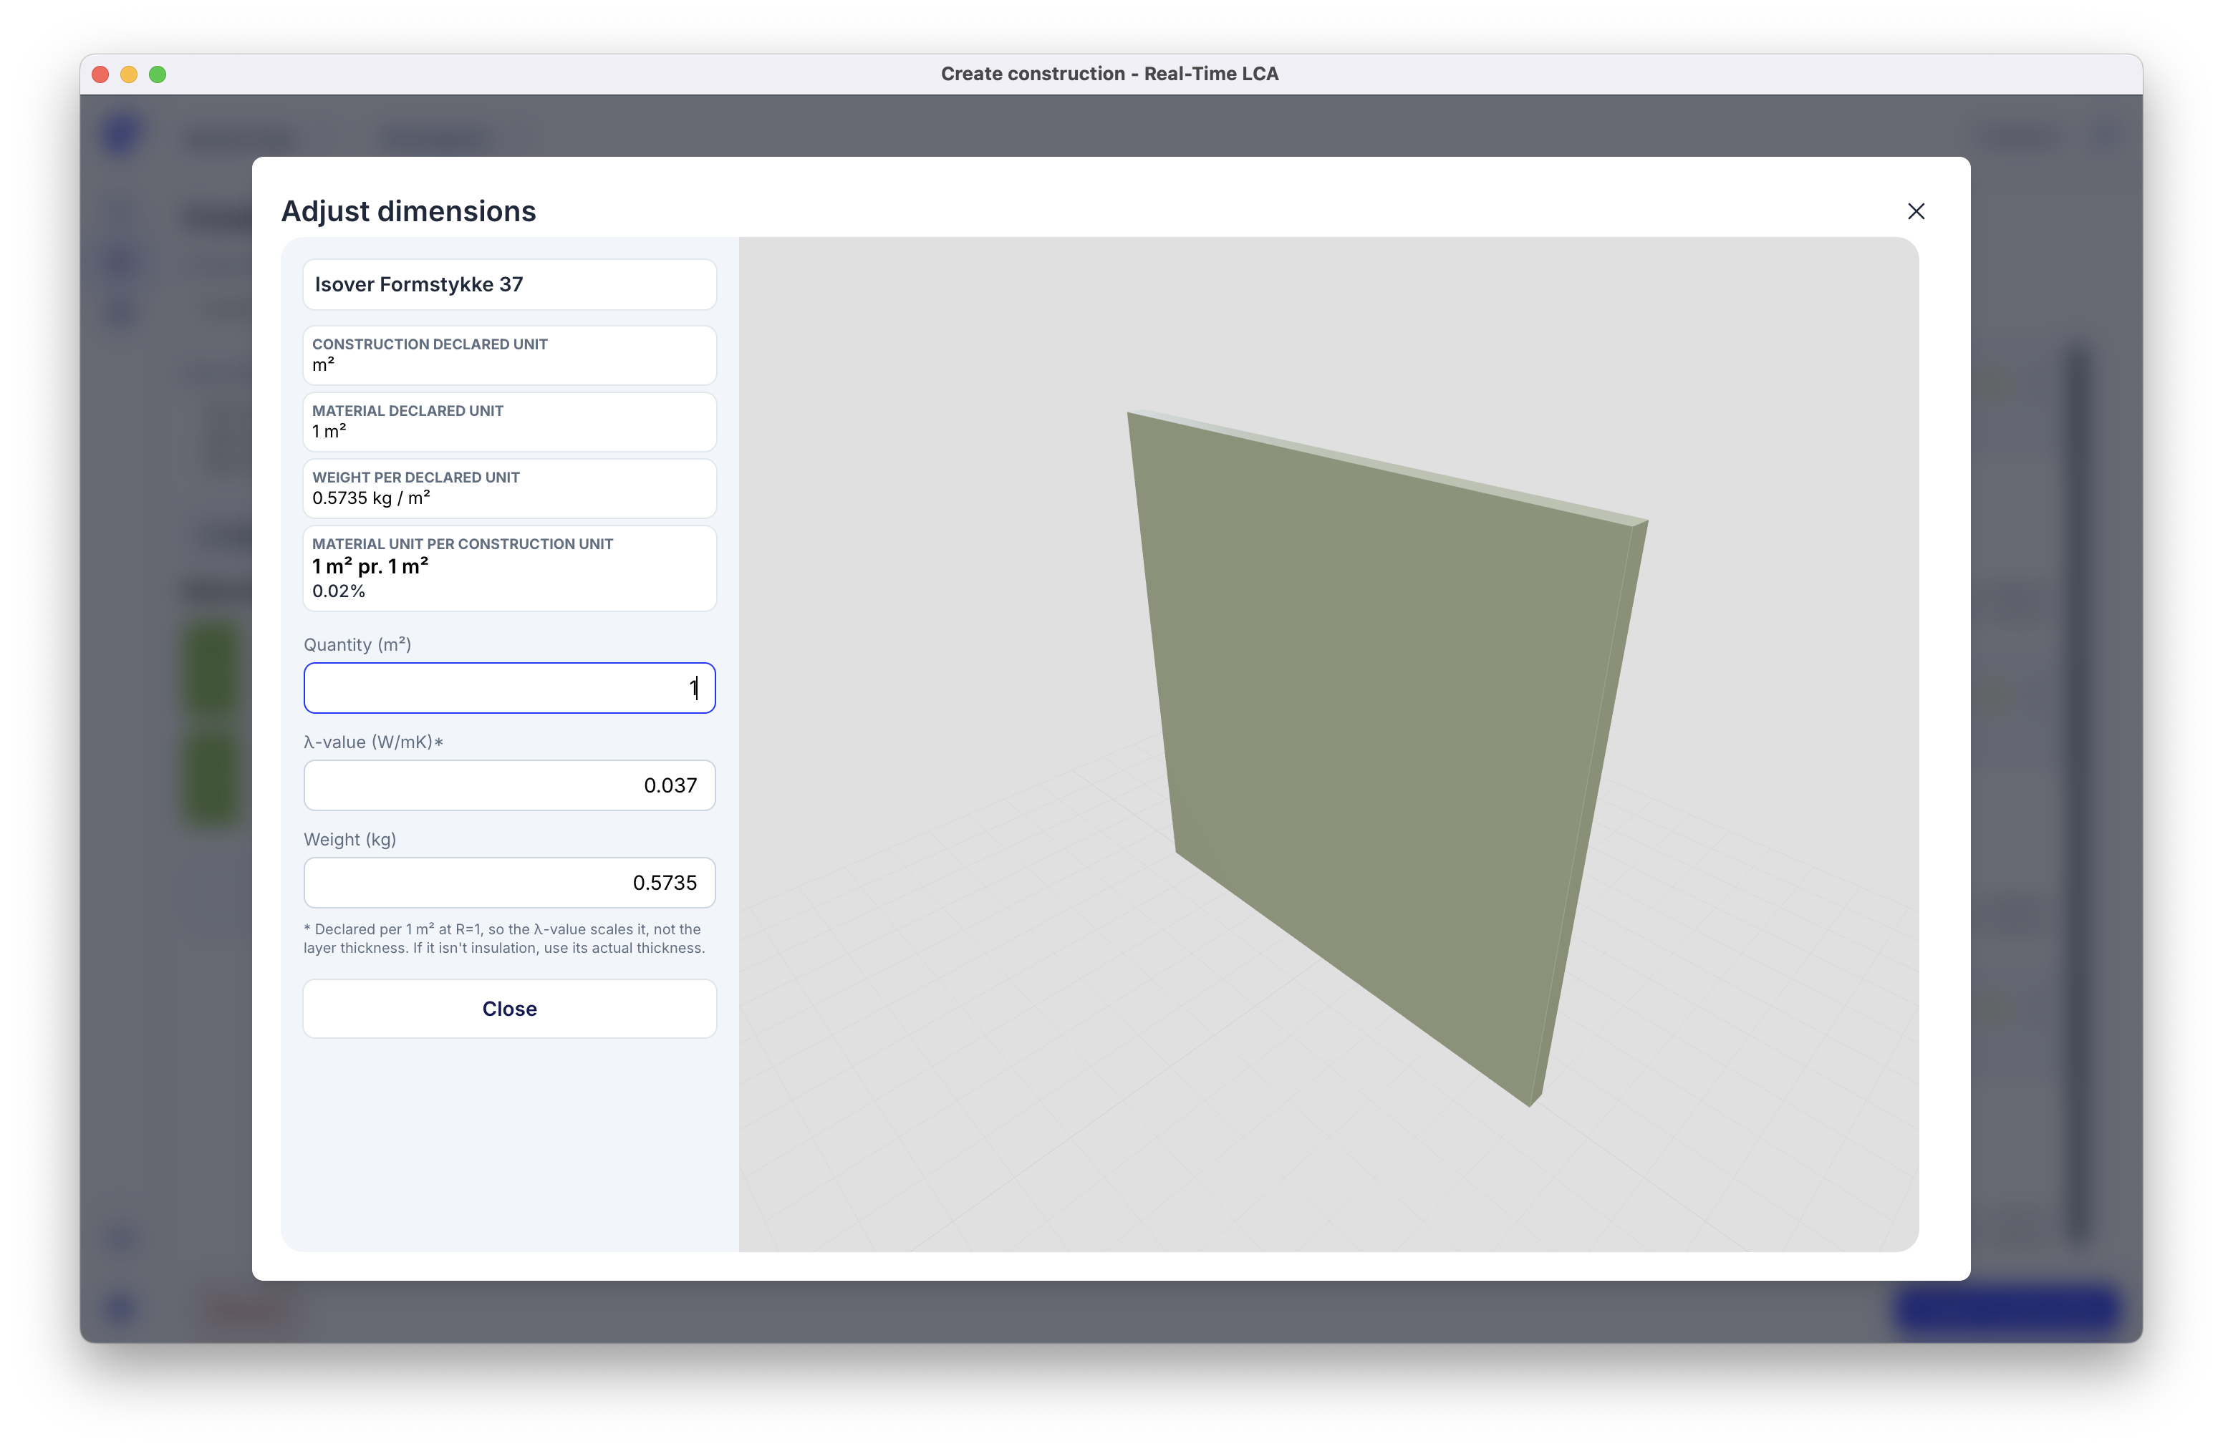The width and height of the screenshot is (2223, 1449).
Task: Click the green fullscreen window button
Action: pos(158,74)
